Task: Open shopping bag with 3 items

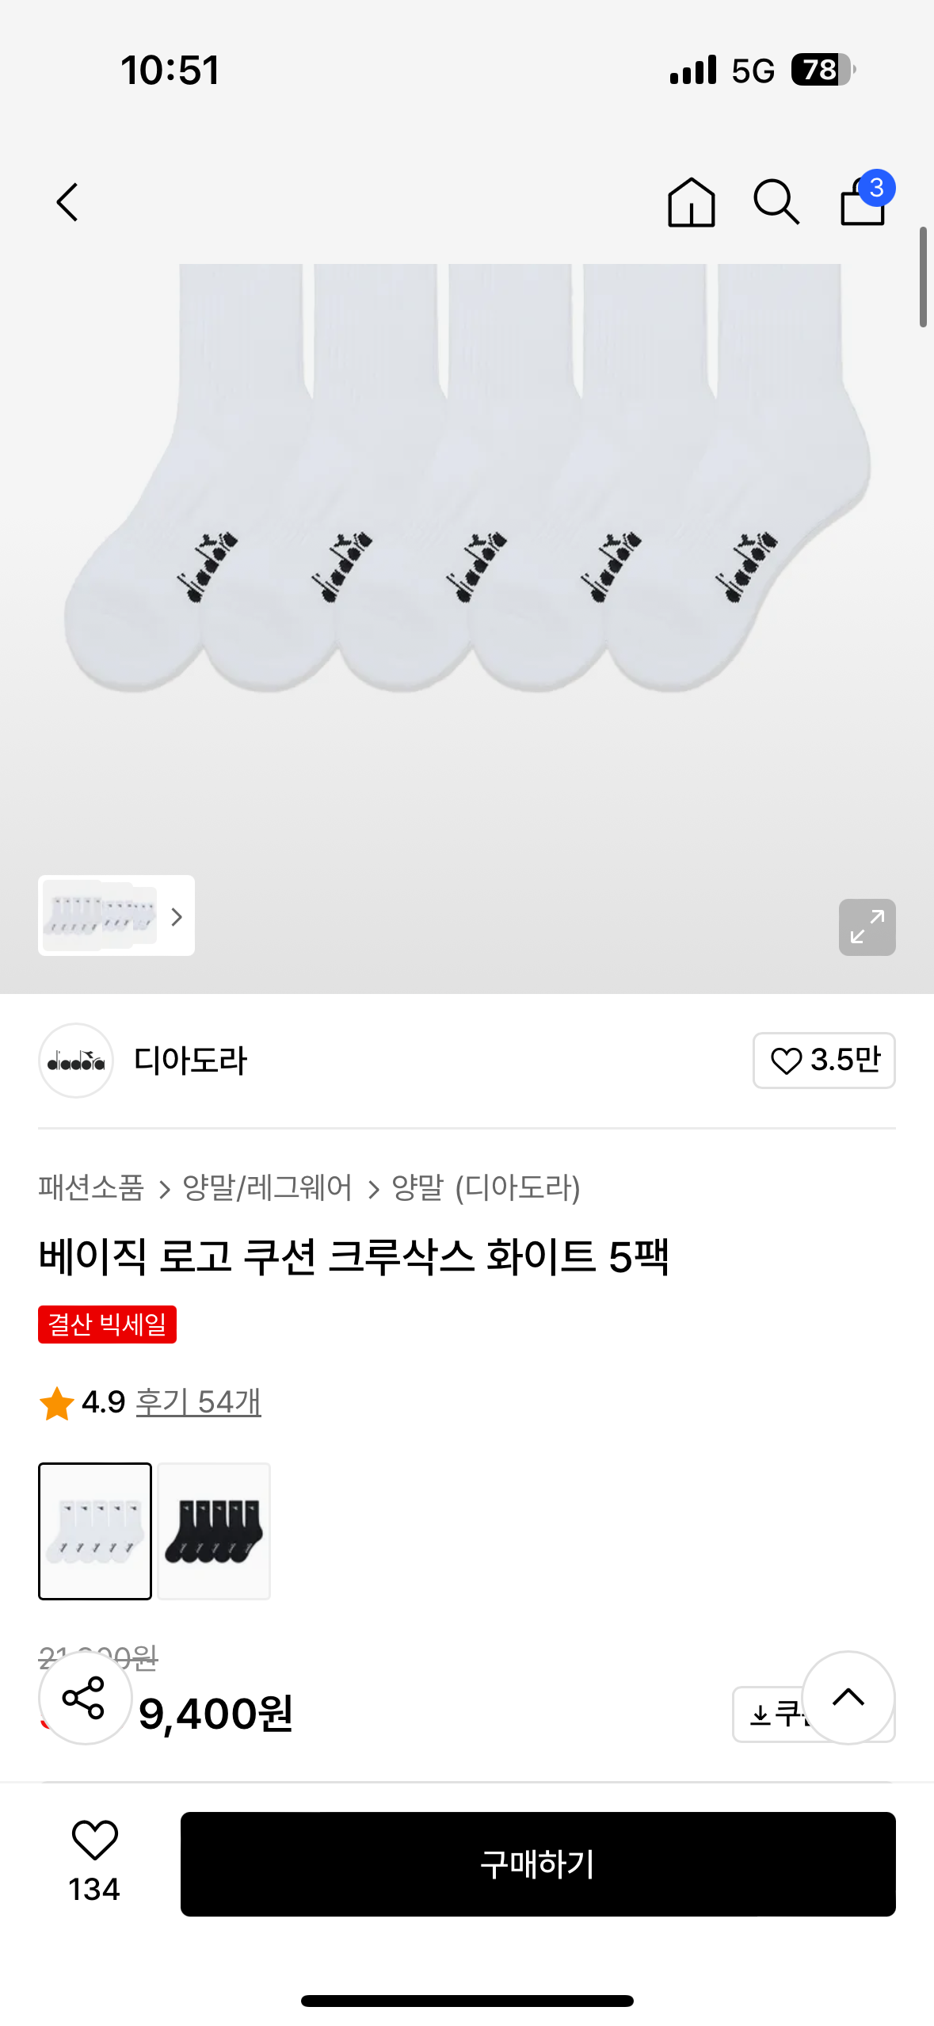Action: pyautogui.click(x=866, y=199)
